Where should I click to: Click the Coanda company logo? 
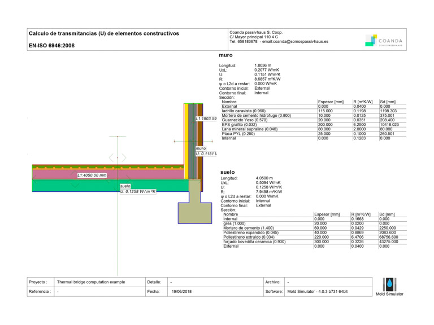coord(384,41)
